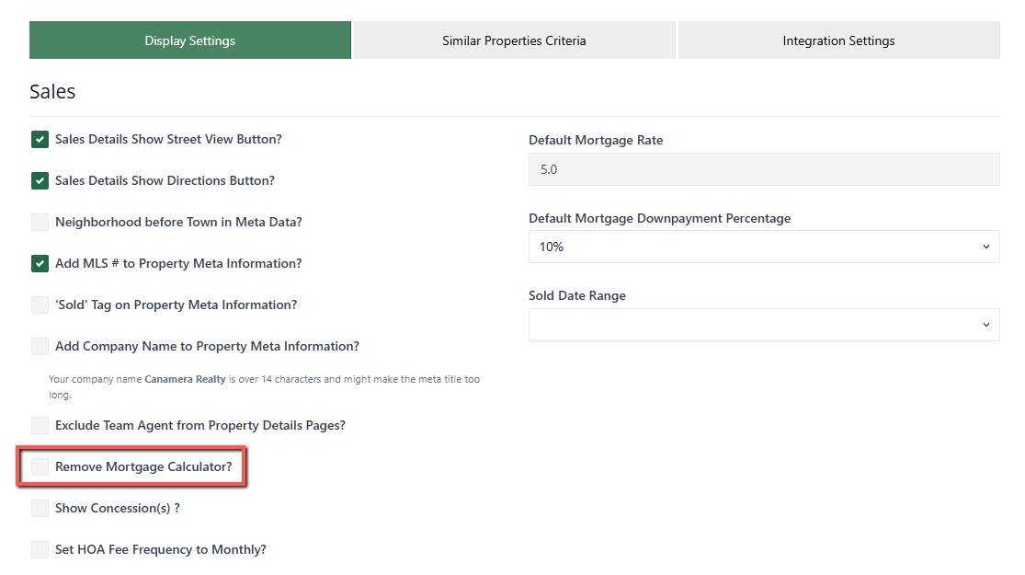
Task: Enable 'Add Company Name to Property Meta Information?'
Action: click(x=40, y=346)
